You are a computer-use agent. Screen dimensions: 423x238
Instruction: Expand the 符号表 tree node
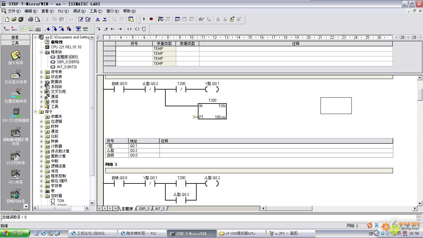pyautogui.click(x=41, y=72)
